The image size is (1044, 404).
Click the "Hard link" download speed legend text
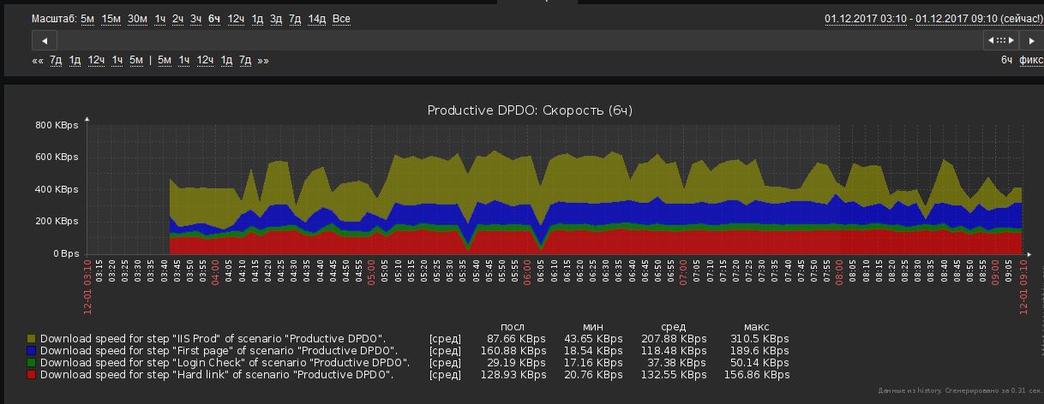[x=215, y=375]
